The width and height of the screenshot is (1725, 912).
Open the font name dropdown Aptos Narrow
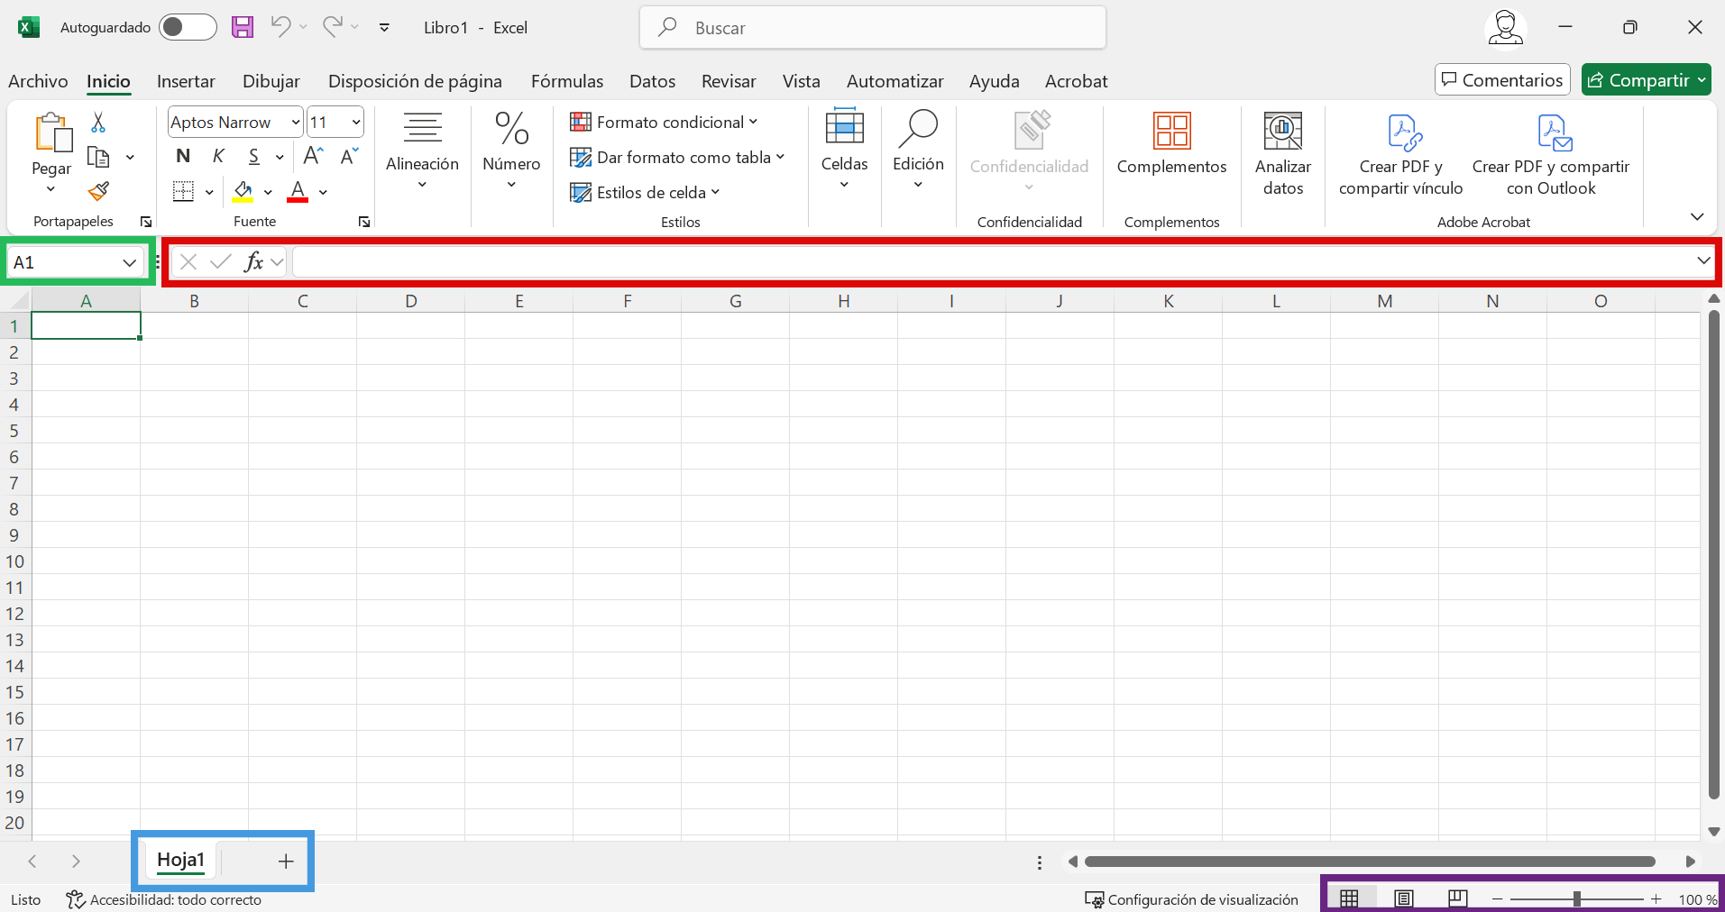(x=295, y=123)
